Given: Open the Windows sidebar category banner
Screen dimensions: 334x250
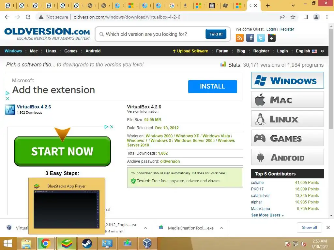Looking at the screenshot, I should (x=287, y=80).
